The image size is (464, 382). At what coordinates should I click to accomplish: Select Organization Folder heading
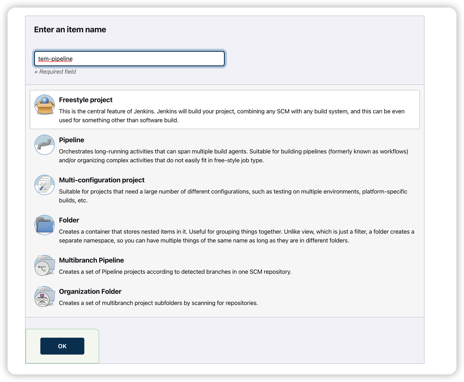coord(90,291)
